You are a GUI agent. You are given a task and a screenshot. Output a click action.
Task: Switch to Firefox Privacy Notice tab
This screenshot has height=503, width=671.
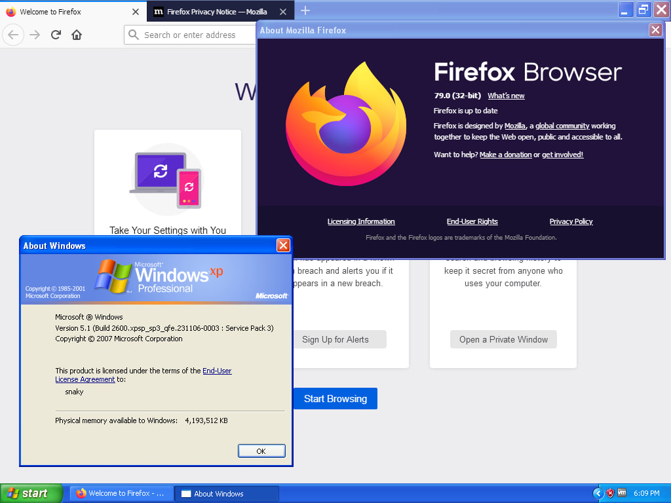[220, 12]
